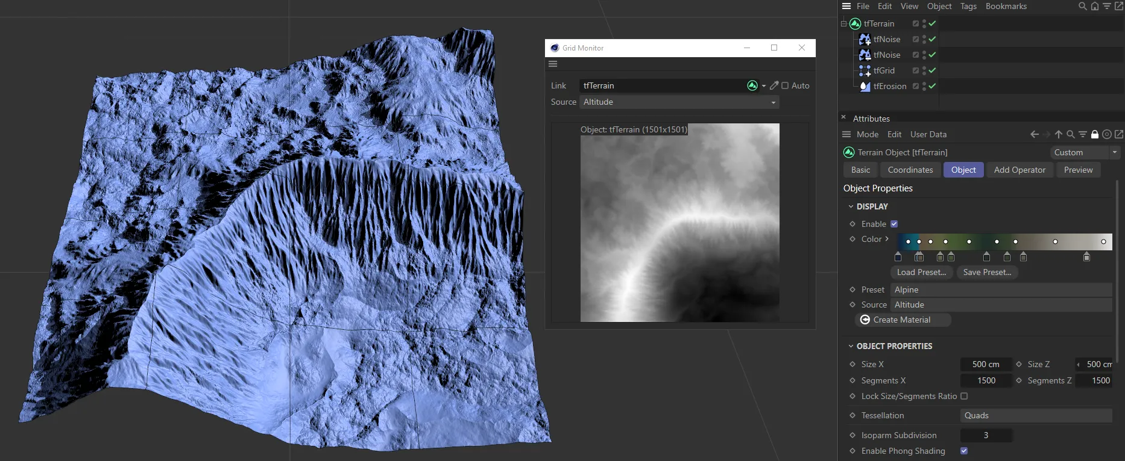This screenshot has height=461, width=1125.
Task: Select the tfErosion operator icon
Action: (865, 86)
